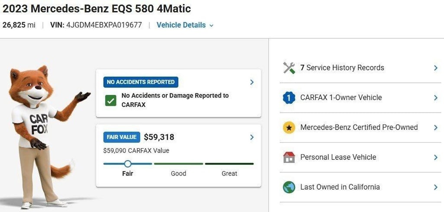This screenshot has height=212, width=444.
Task: Open the Certified Pre-Owned row chevron
Action: (435, 128)
